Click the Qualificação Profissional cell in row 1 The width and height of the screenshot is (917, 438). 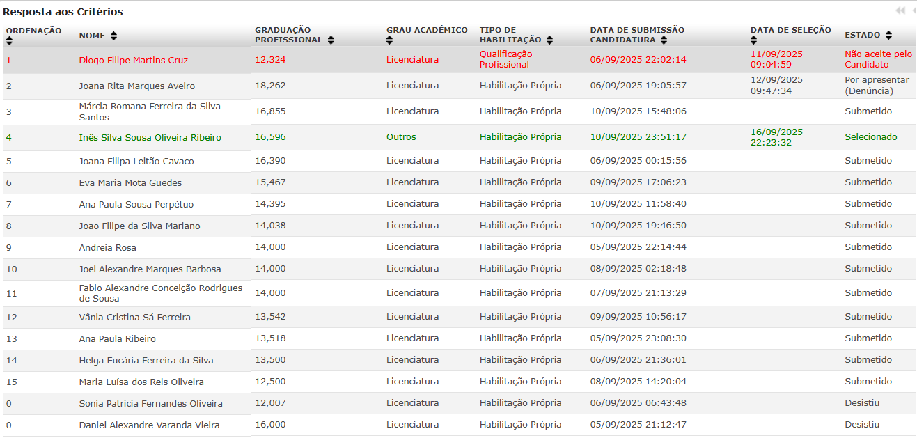(505, 59)
